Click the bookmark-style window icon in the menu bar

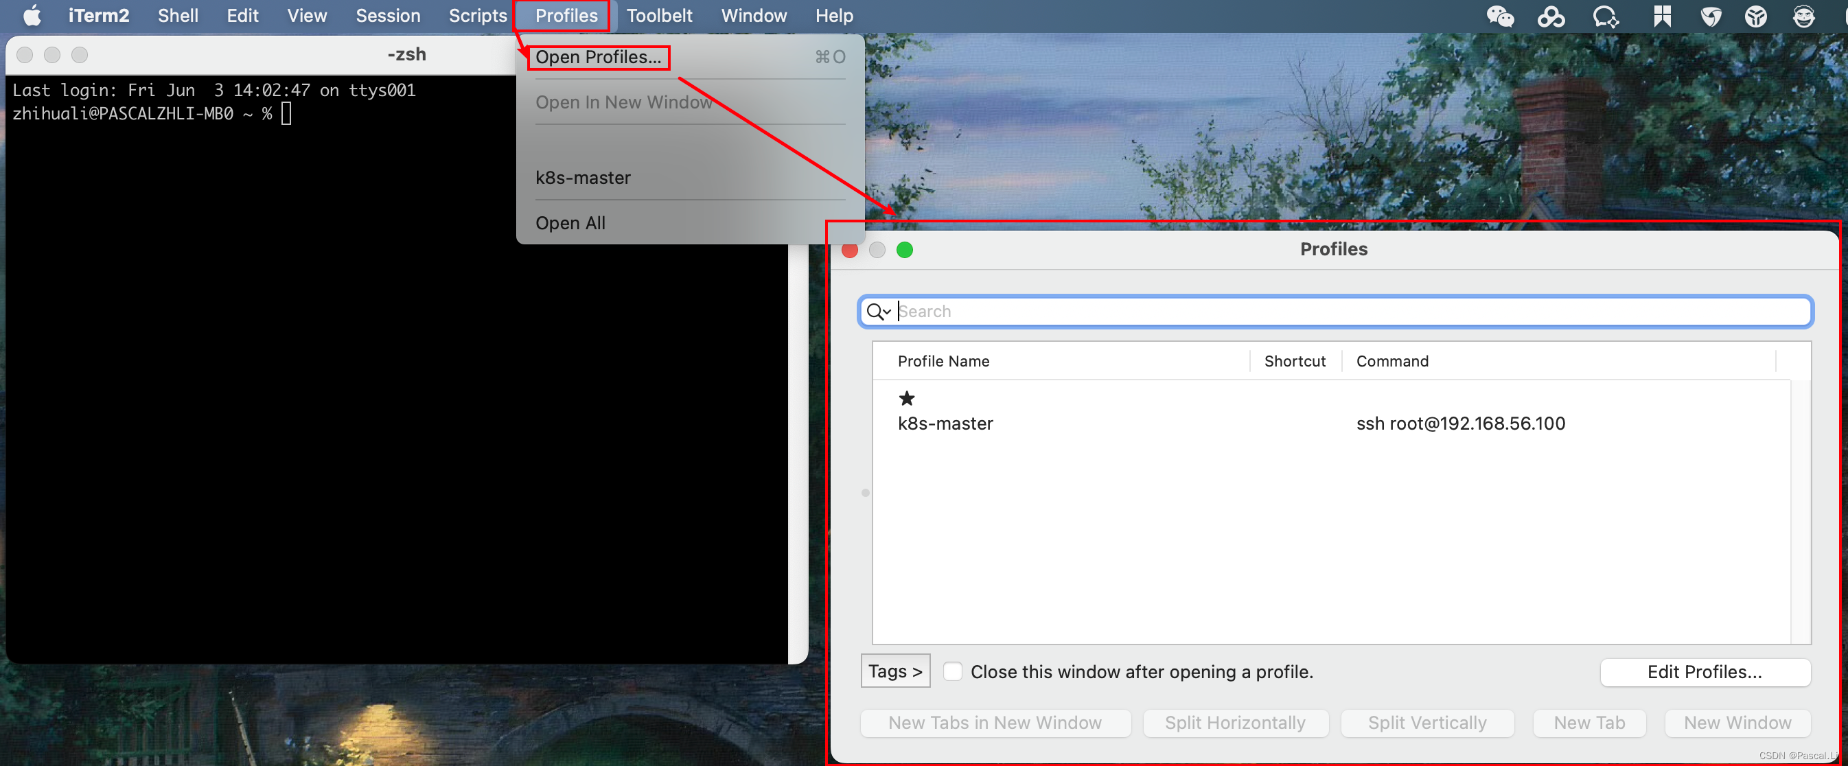(1662, 16)
